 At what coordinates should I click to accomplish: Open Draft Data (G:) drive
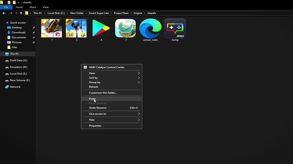tap(19, 60)
